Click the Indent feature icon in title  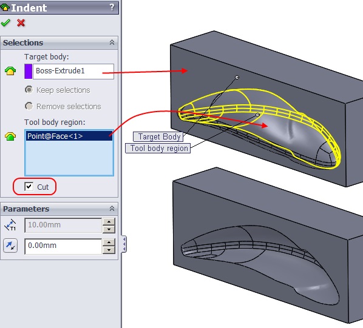(x=5, y=8)
